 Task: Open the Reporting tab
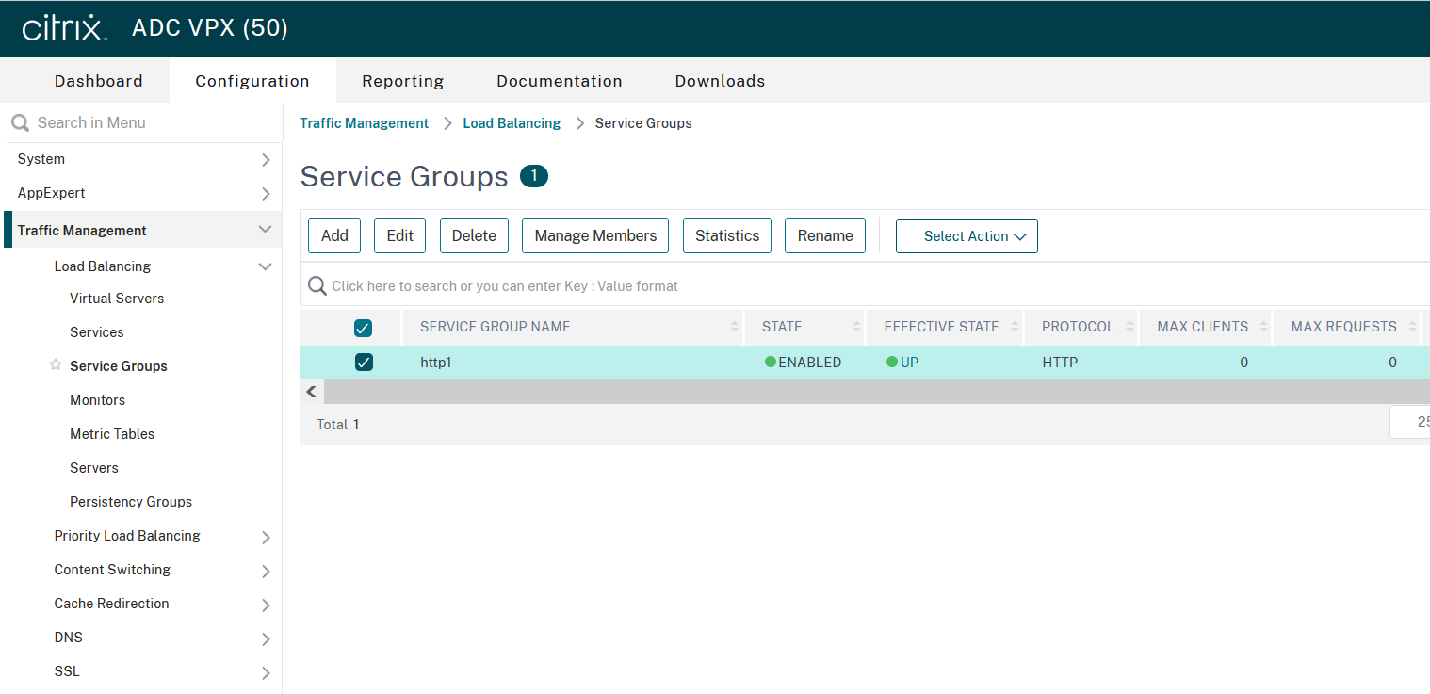tap(402, 81)
